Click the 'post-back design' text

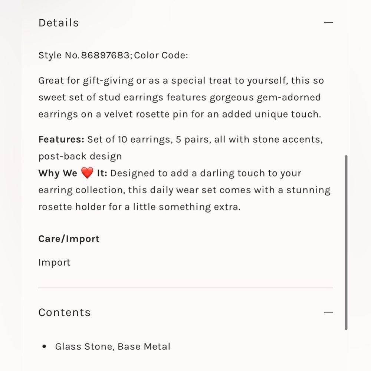[x=80, y=157]
